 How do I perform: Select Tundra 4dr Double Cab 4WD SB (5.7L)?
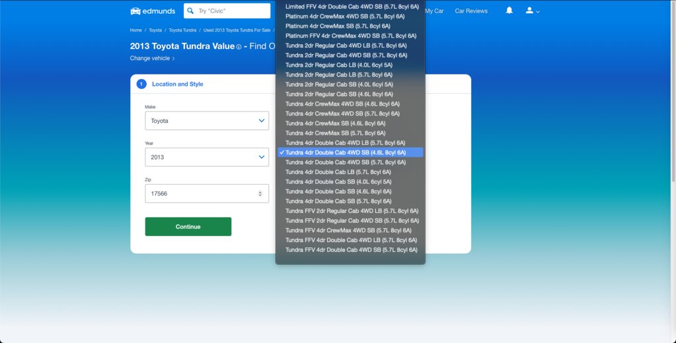coord(350,162)
